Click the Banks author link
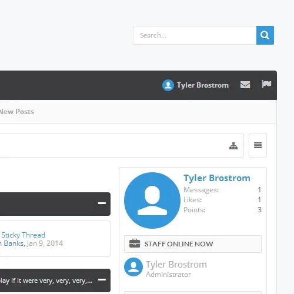This screenshot has width=294, height=294. [14, 243]
